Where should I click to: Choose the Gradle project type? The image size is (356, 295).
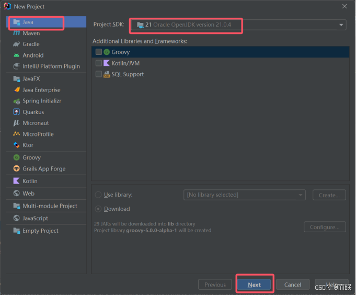(47, 44)
